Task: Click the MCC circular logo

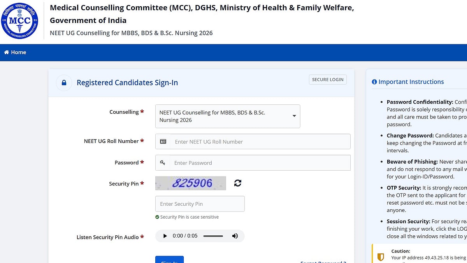Action: (19, 20)
